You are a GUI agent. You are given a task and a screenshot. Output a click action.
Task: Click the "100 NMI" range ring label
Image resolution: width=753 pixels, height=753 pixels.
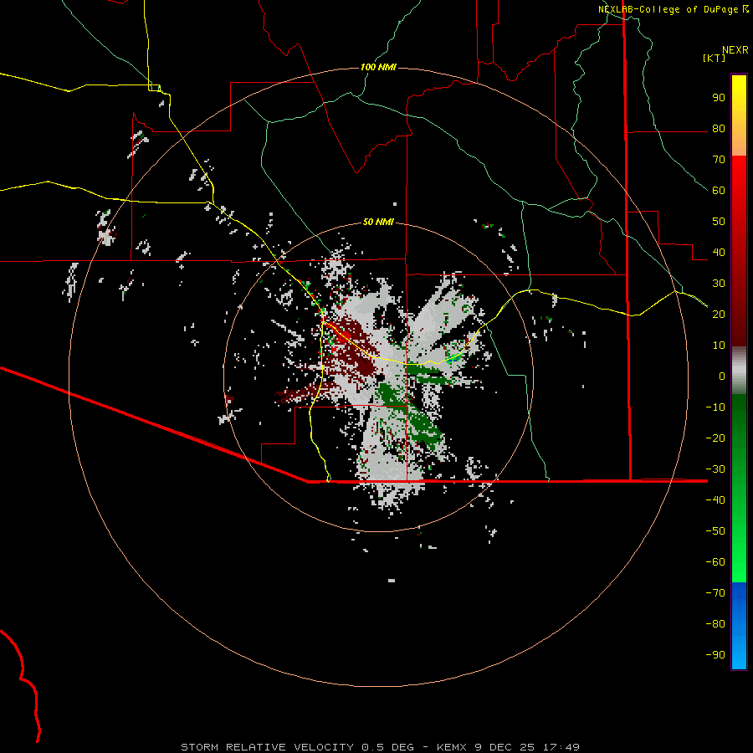tap(378, 67)
